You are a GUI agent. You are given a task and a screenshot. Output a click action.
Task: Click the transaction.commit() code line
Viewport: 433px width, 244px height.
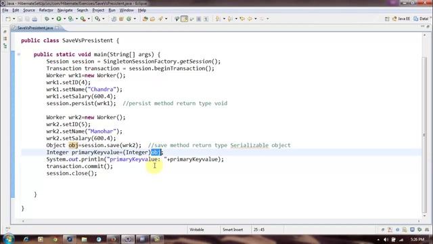pos(80,166)
